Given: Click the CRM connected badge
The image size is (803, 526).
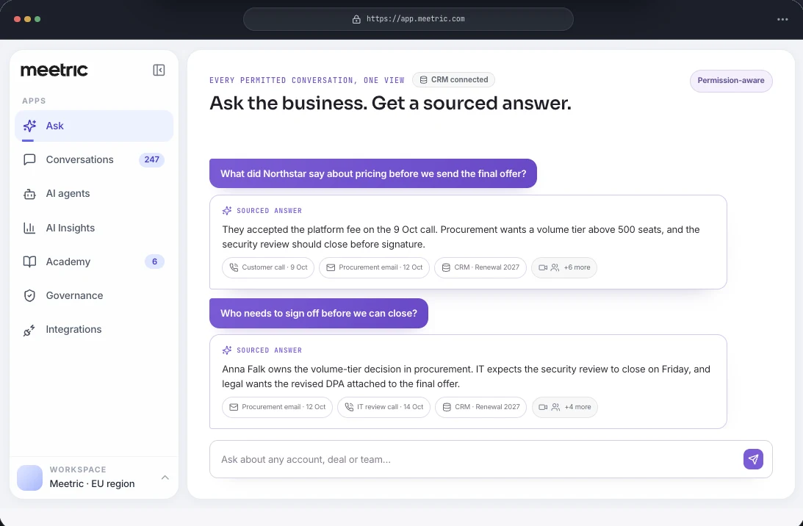Looking at the screenshot, I should [453, 80].
